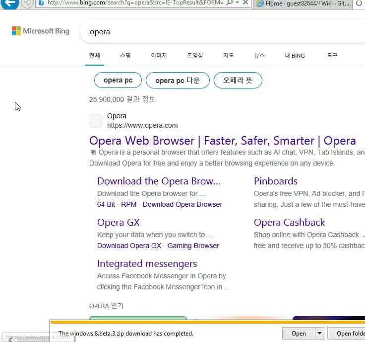Select the 동영상 search tab
This screenshot has height=342, width=365.
pos(195,56)
